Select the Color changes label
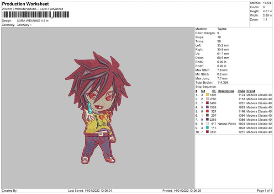 205,33
